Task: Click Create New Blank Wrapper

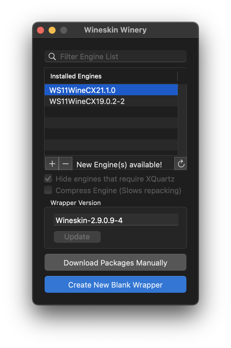Action: (x=115, y=284)
